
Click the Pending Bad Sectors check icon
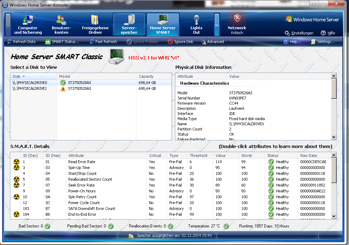click(x=111, y=226)
